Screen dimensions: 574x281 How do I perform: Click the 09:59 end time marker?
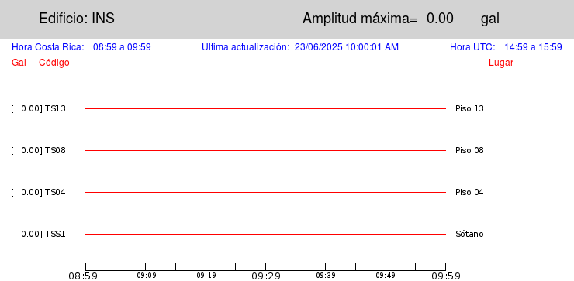click(446, 276)
